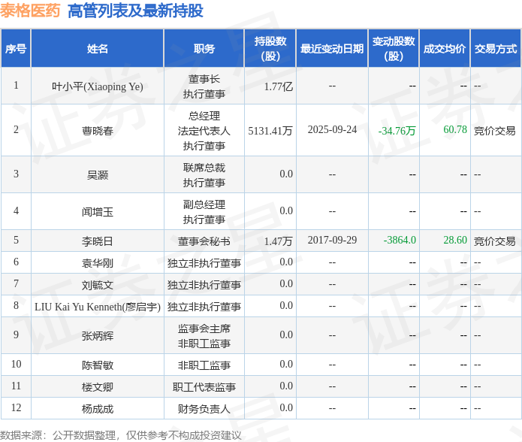The image size is (522, 442).
Task: Click 独立非执行董事 in 袁华刚's row
Action: 204,263
